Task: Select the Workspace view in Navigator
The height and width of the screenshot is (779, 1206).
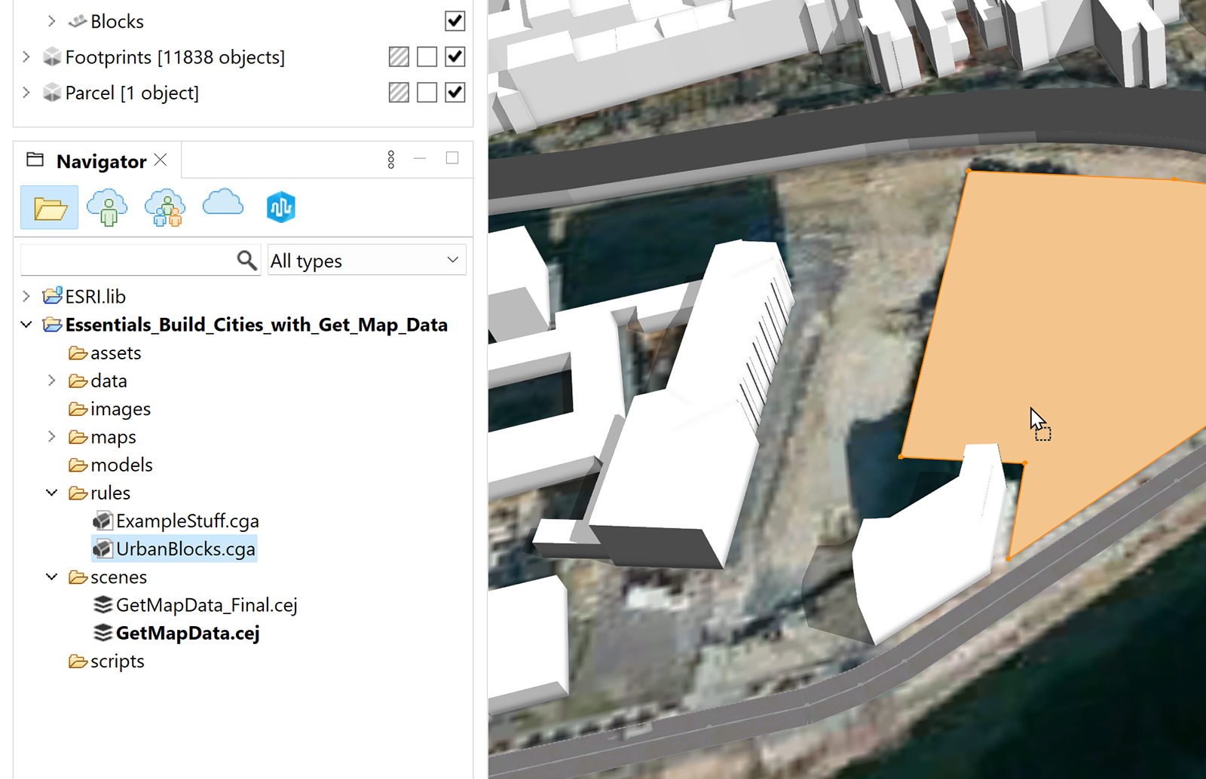Action: (x=48, y=206)
